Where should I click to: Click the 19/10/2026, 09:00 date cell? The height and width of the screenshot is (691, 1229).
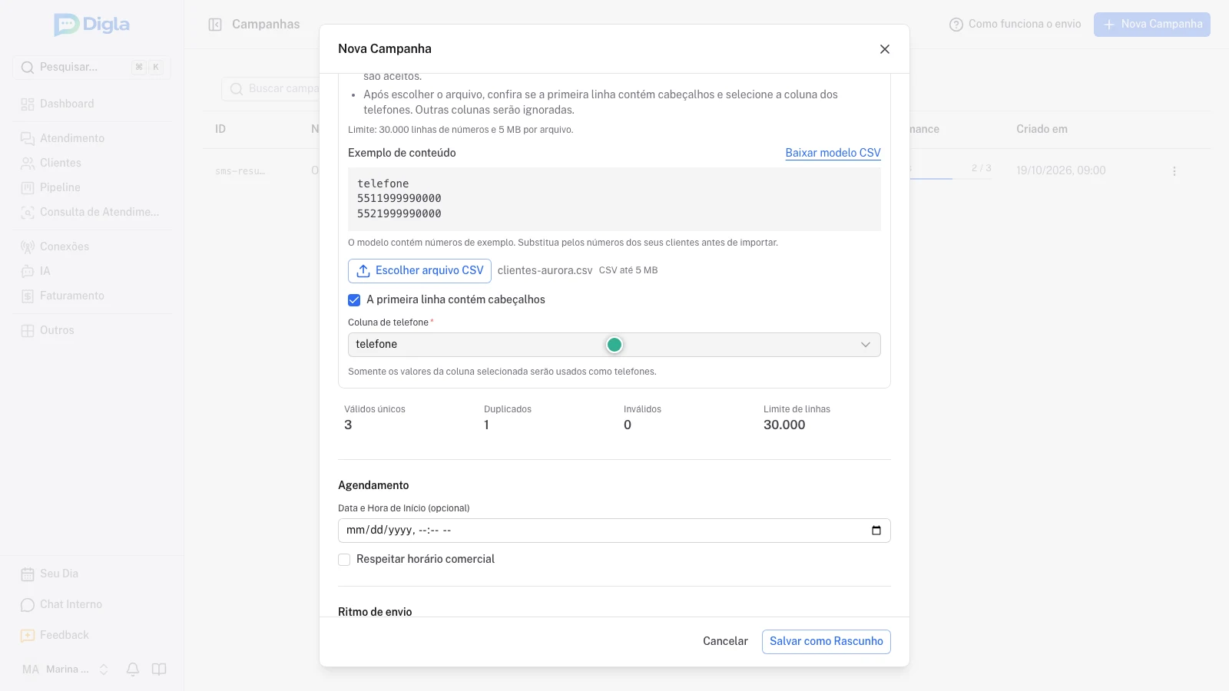[x=1061, y=170]
